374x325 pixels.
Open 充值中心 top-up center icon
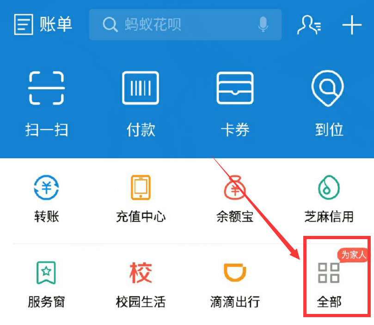pyautogui.click(x=141, y=187)
